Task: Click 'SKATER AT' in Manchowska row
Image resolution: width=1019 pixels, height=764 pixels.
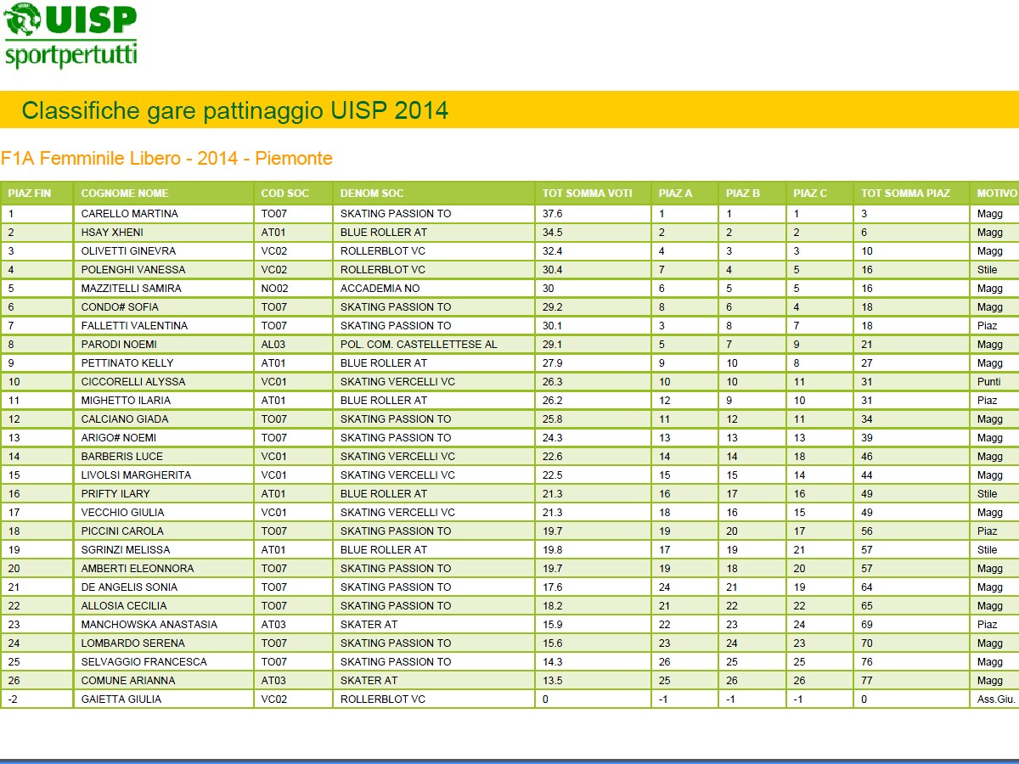Action: [x=369, y=625]
